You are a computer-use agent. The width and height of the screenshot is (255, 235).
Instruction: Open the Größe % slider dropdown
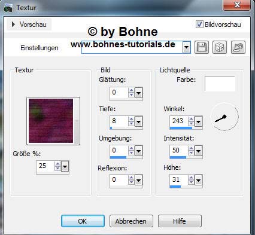pos(65,166)
